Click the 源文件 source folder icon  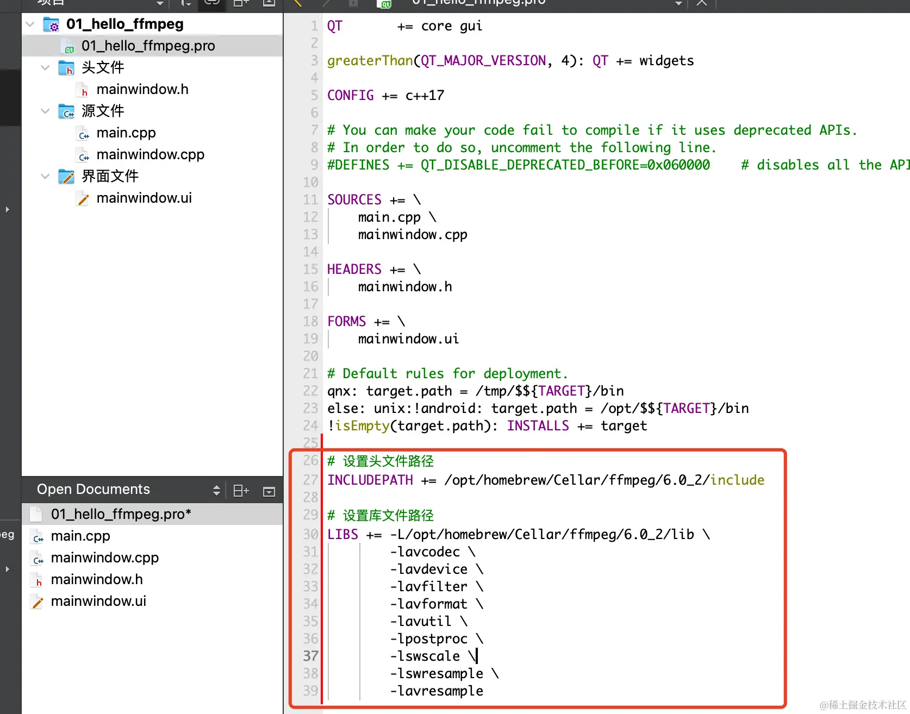[66, 111]
